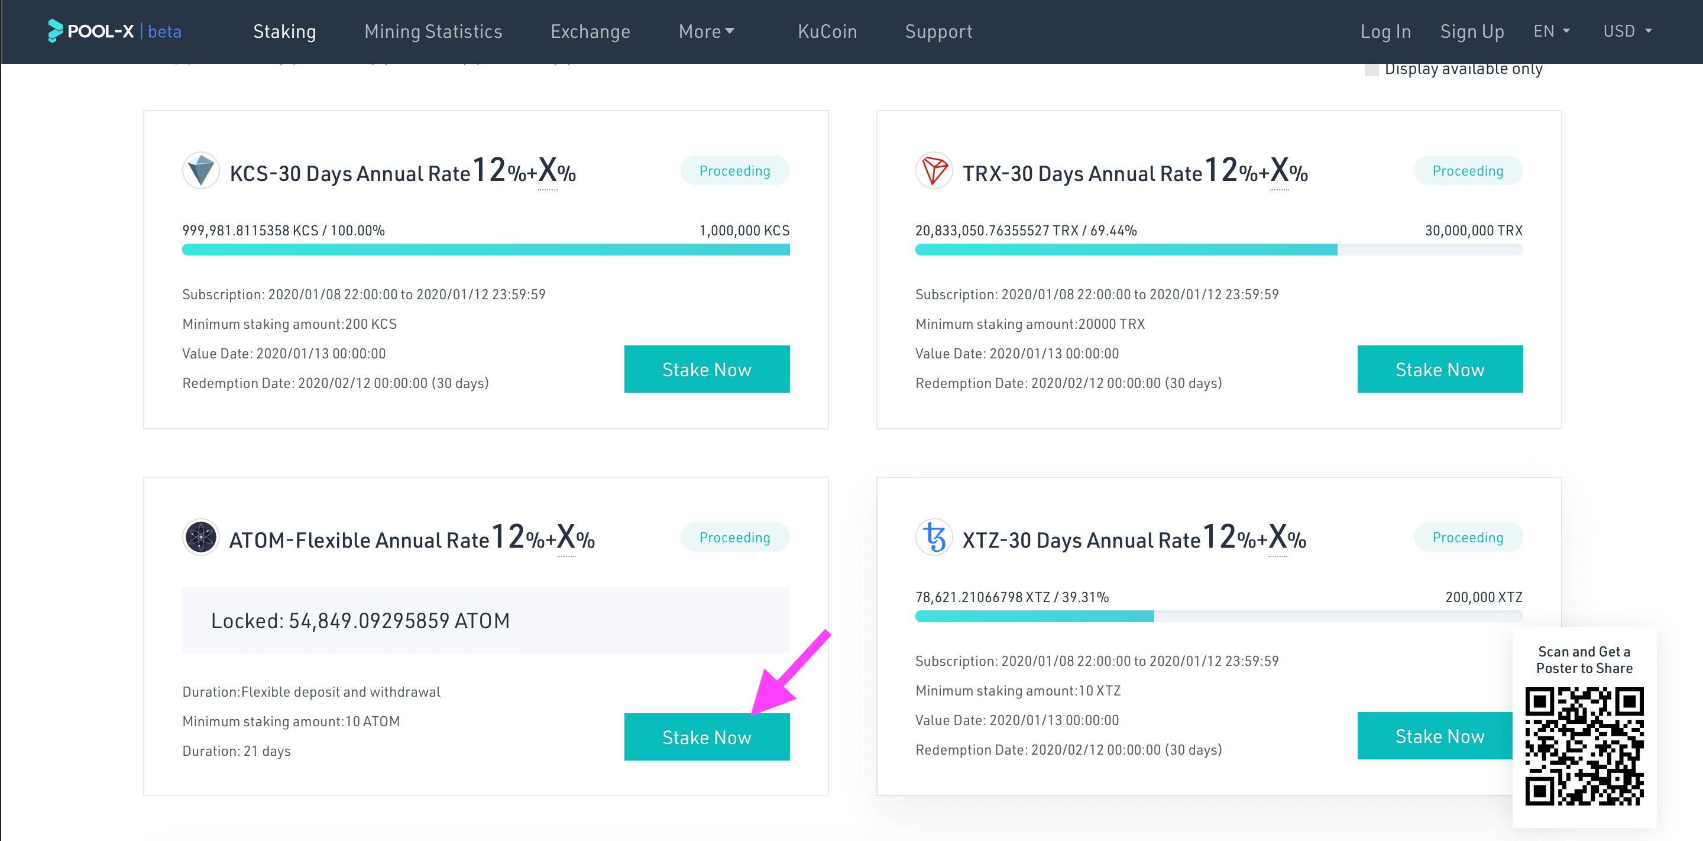The width and height of the screenshot is (1703, 841).
Task: Click the X% bonus rate on TRX card
Action: pyautogui.click(x=1289, y=172)
